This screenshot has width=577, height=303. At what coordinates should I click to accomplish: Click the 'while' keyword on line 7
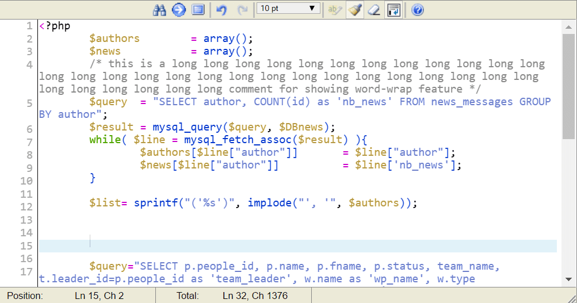pos(105,140)
